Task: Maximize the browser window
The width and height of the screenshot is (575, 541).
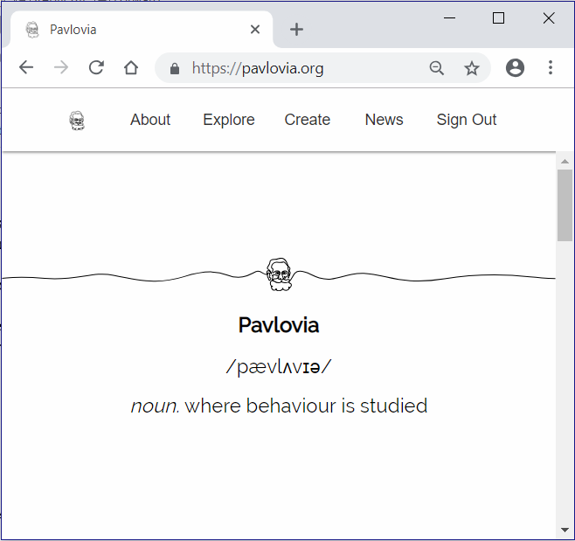Action: click(x=498, y=17)
